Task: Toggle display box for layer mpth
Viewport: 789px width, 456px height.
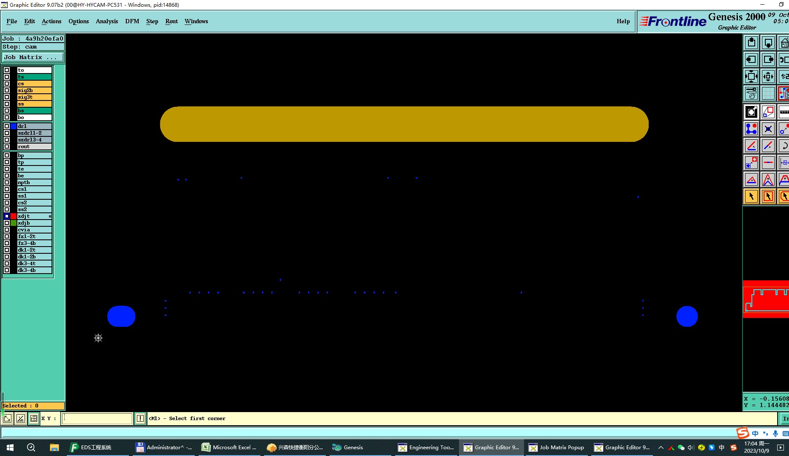Action: click(7, 182)
